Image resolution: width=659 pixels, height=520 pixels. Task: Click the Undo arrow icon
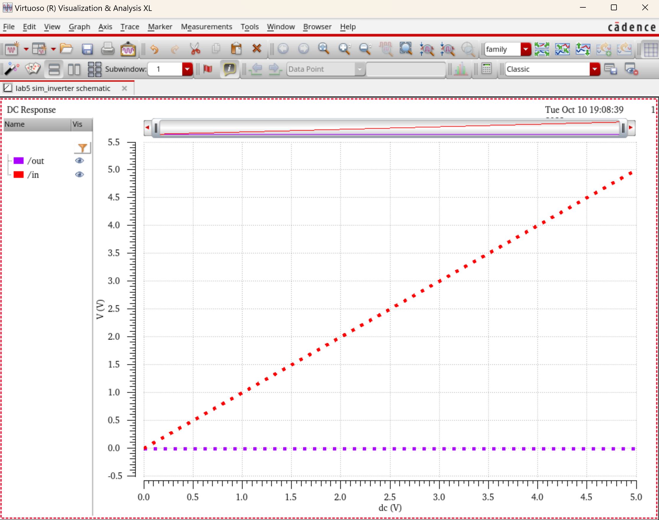tap(155, 49)
